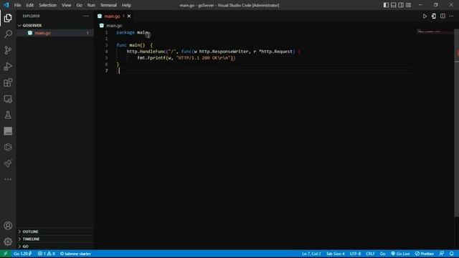Viewport: 459px width, 258px height.
Task: Toggle secondary side bar layout icon
Action: tap(401, 5)
